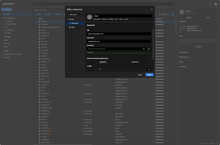Click Show button under the Note
Image resolution: width=220 pixels, height=145 pixels.
pos(198,47)
